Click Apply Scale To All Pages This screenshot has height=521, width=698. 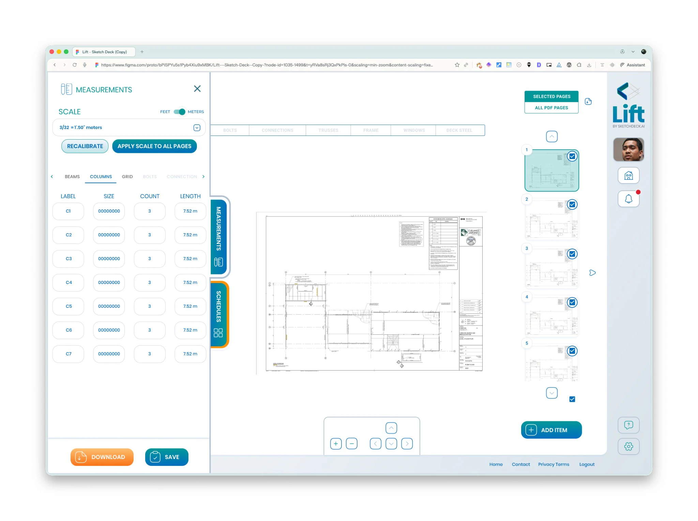coord(154,146)
